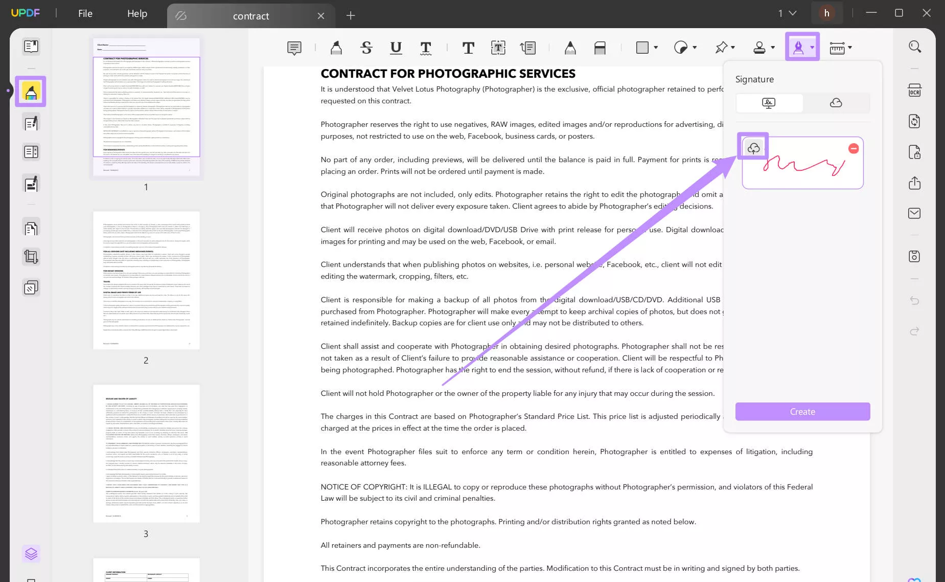Close the contract tab
Viewport: 945px width, 582px height.
coord(321,16)
